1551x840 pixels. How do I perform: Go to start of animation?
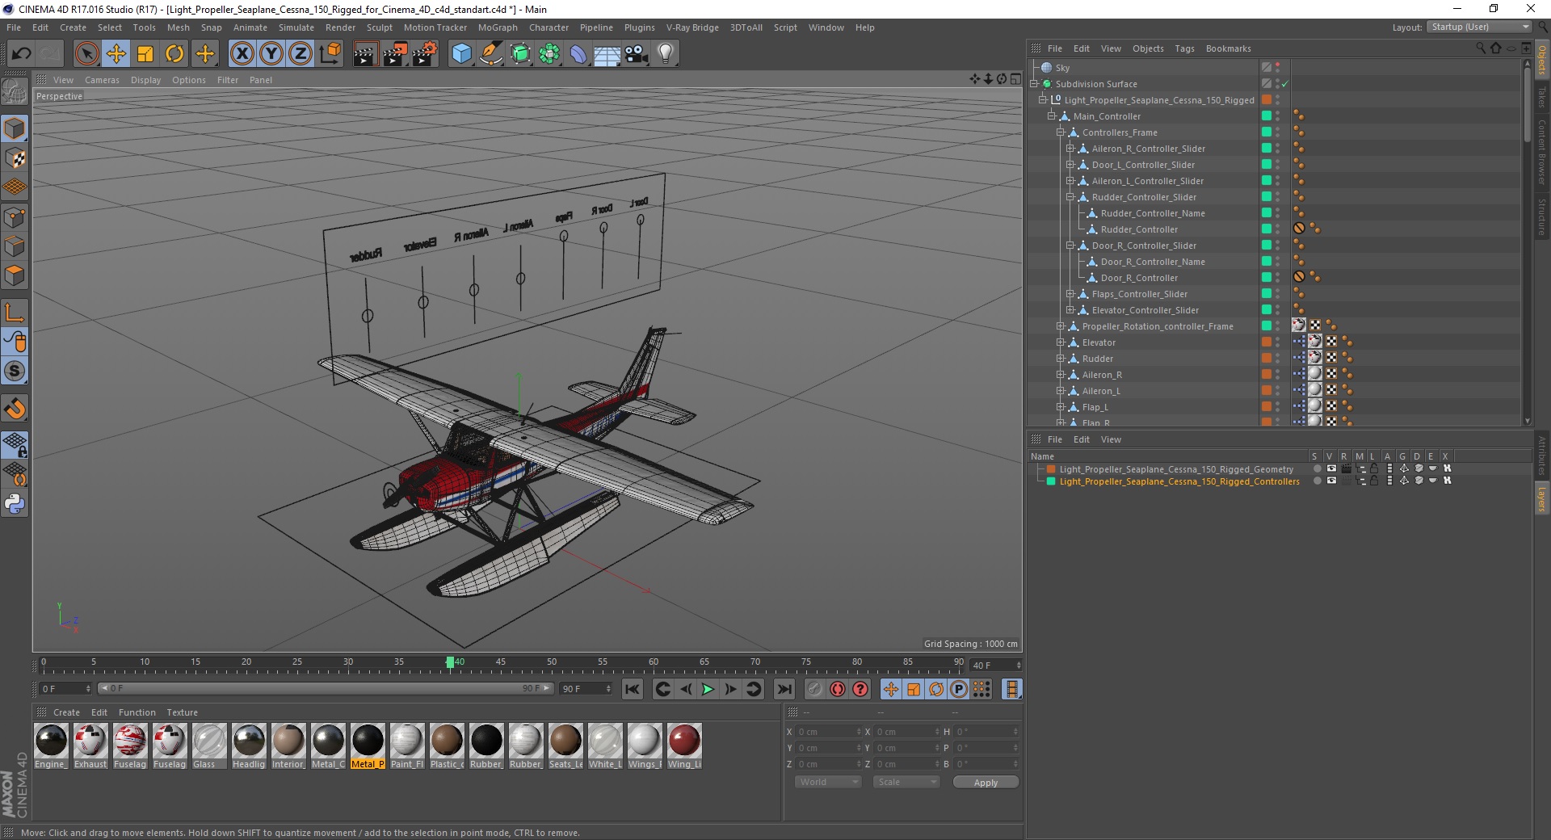tap(633, 689)
